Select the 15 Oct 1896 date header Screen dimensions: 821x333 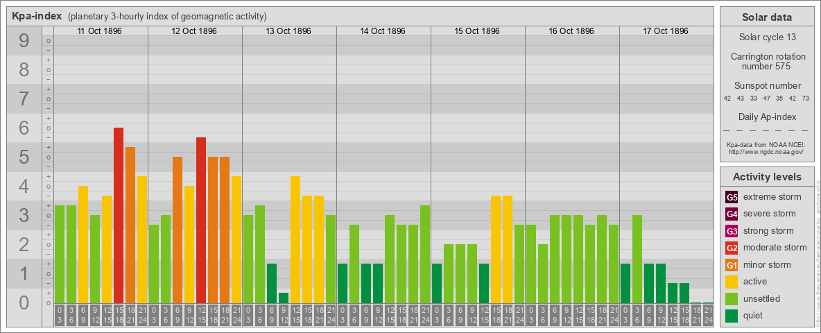point(476,31)
